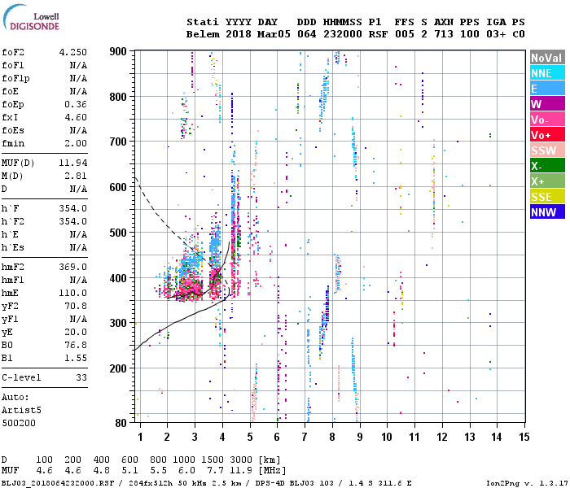Select the W purple legend swatch

547,104
